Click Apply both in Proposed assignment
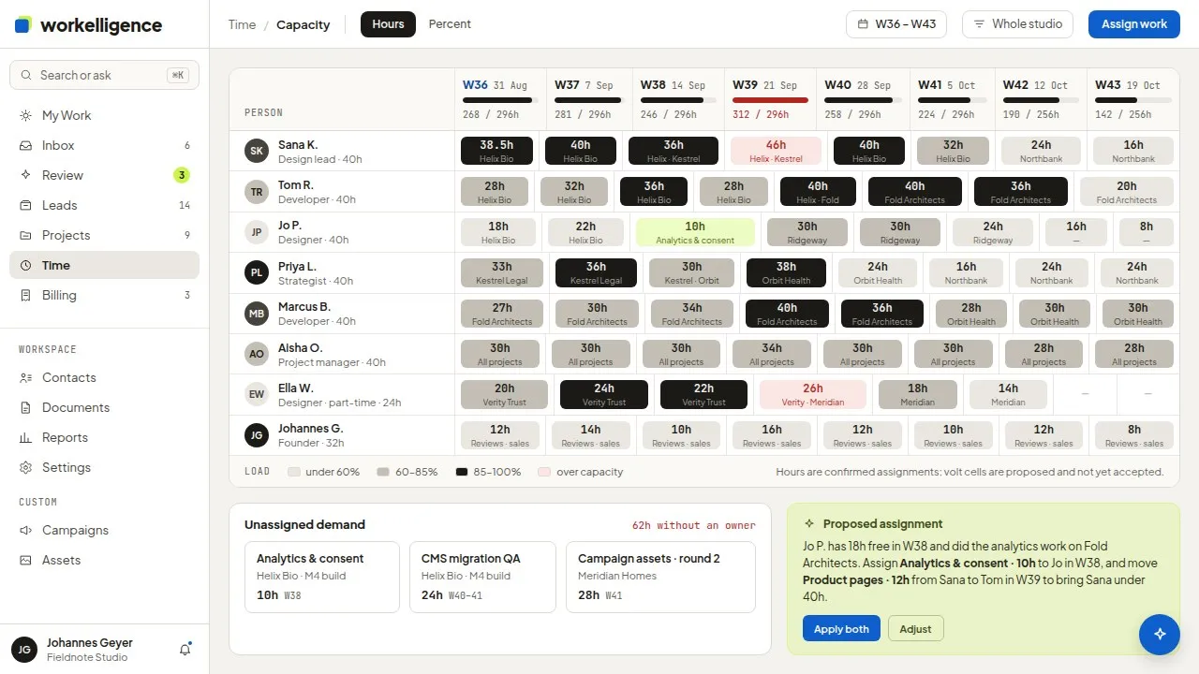Image resolution: width=1199 pixels, height=674 pixels. click(841, 629)
